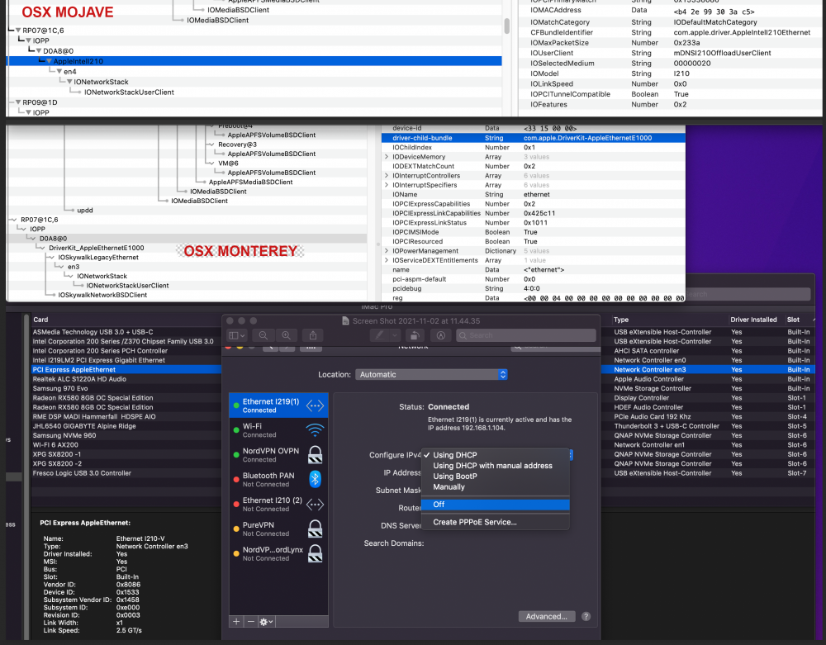Open the Location Automatic popup

point(431,374)
